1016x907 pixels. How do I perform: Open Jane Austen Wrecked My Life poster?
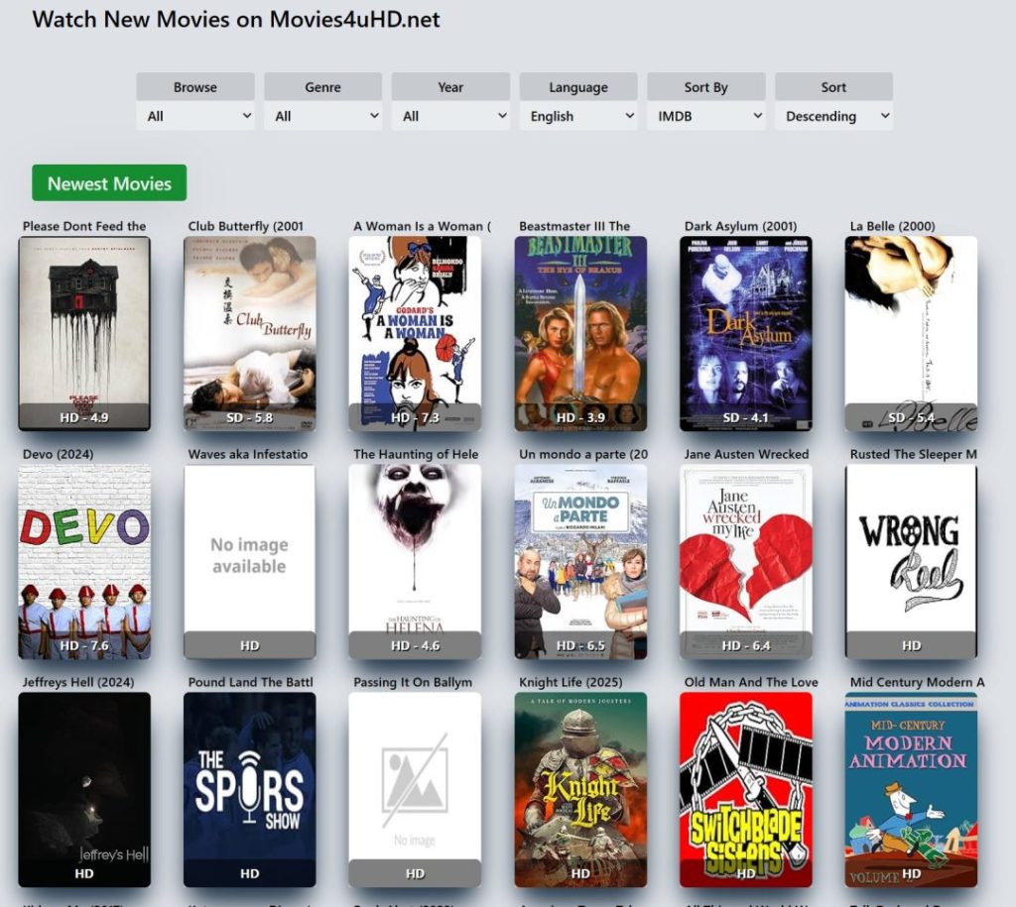746,562
